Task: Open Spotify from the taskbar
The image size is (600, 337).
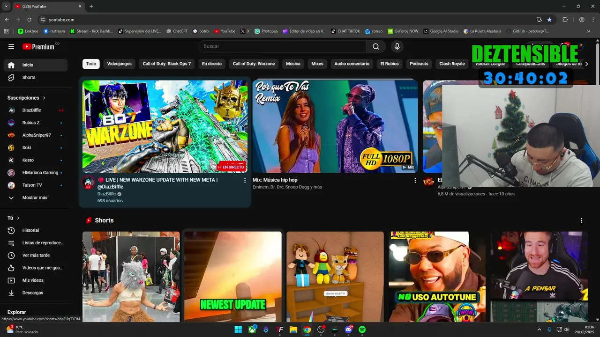Action: click(x=362, y=330)
